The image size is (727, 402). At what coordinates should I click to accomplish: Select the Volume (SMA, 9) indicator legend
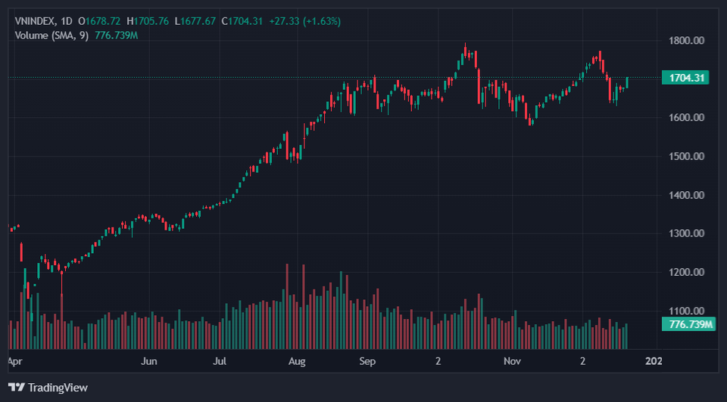(51, 35)
